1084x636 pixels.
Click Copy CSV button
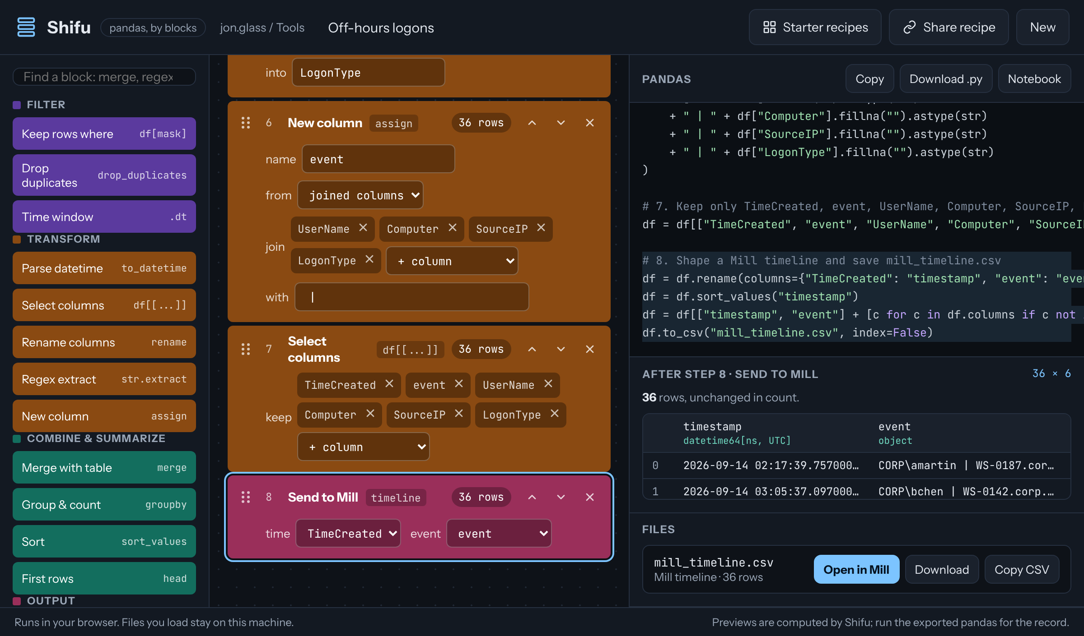1022,570
